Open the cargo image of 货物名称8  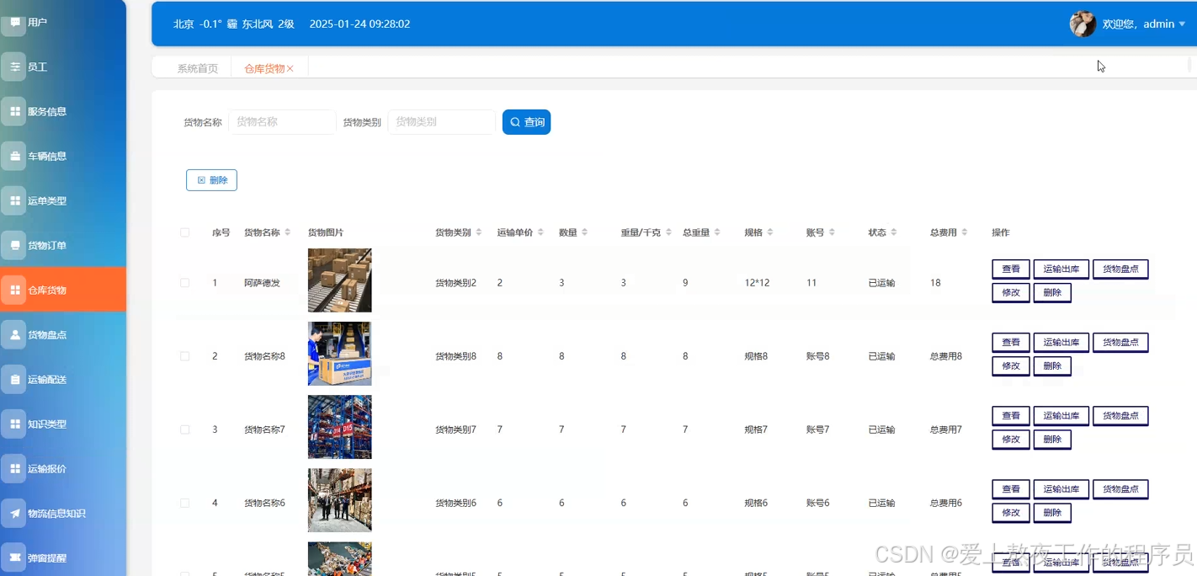coord(340,354)
